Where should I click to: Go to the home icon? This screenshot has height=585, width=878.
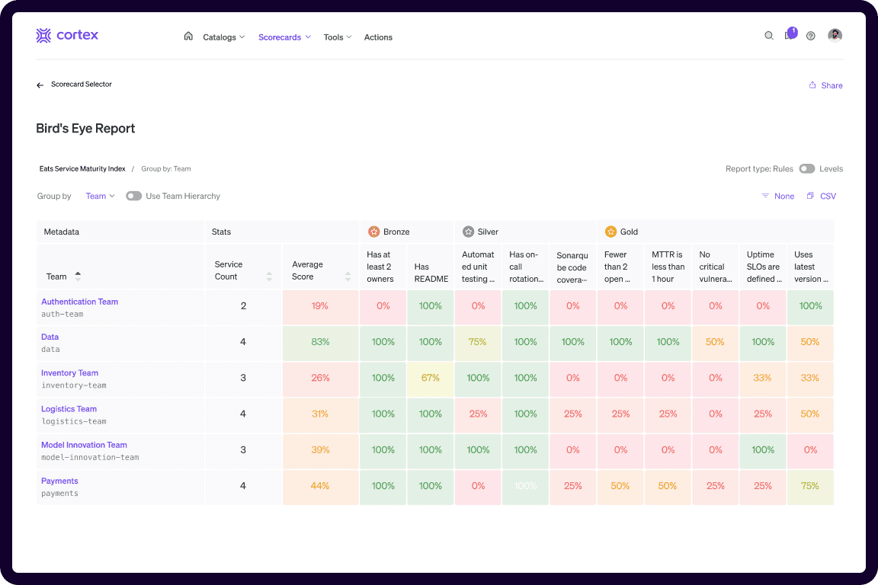pos(188,36)
